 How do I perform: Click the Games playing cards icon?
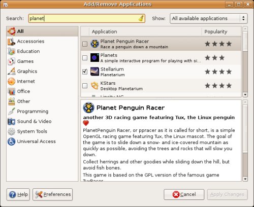tap(12, 61)
